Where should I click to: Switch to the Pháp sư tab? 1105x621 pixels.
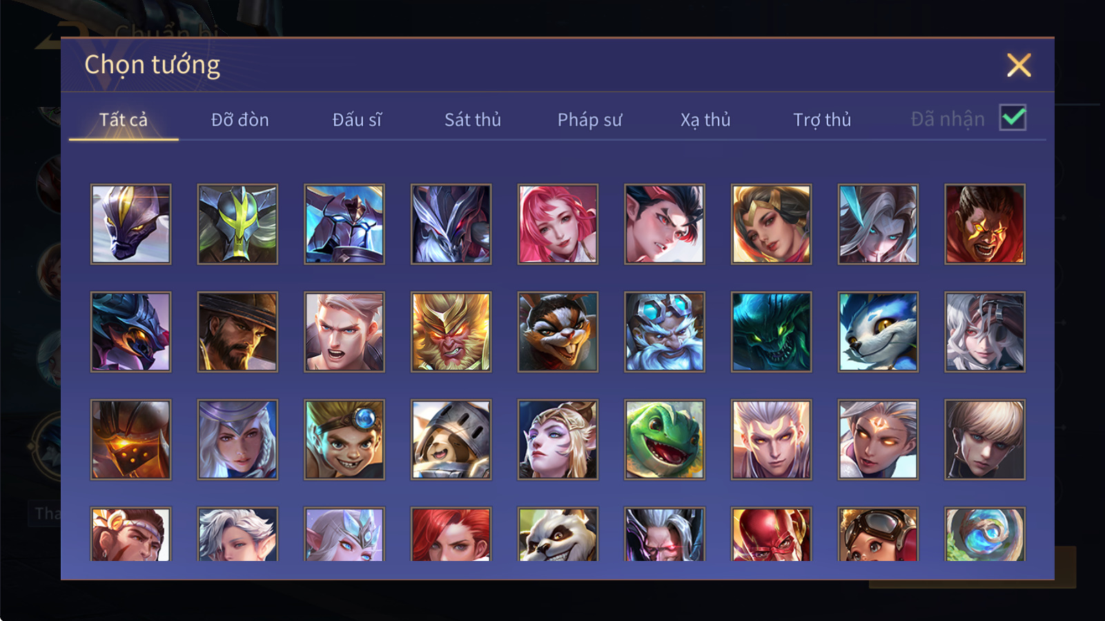[x=589, y=119]
